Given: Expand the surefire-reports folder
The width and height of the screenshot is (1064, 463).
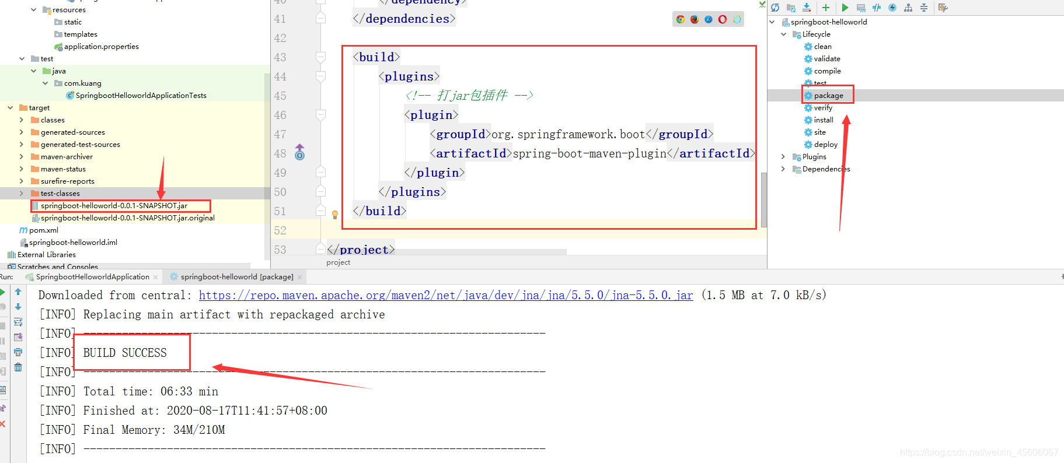Looking at the screenshot, I should (x=22, y=181).
